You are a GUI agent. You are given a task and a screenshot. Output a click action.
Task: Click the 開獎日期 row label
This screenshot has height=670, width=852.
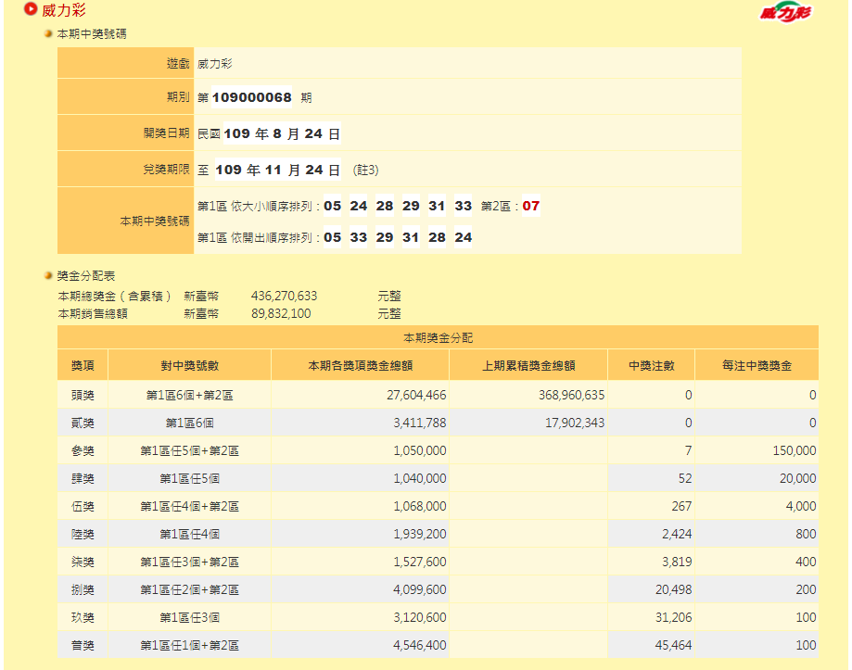[x=166, y=133]
